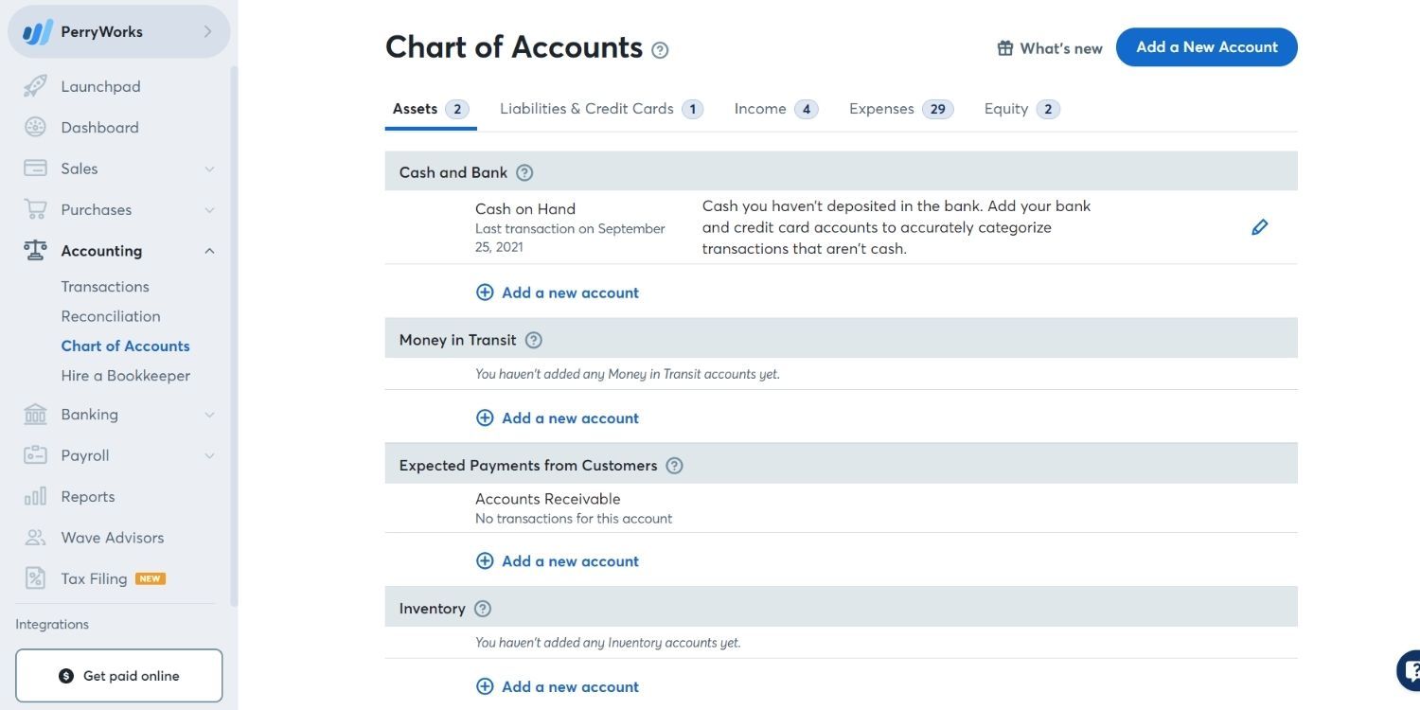The width and height of the screenshot is (1420, 710).
Task: Open help for Expected Payments from Customers
Action: (673, 463)
